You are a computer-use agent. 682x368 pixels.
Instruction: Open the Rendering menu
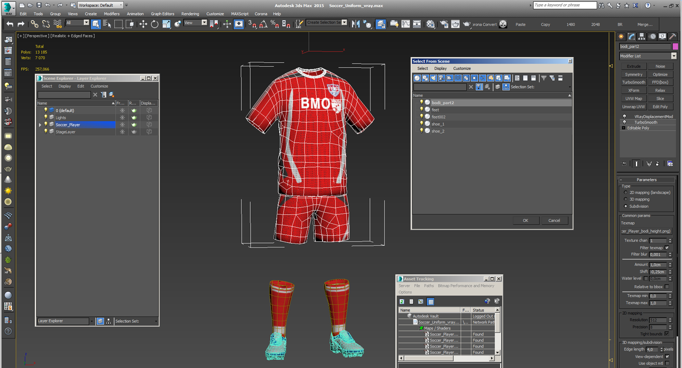click(x=190, y=14)
